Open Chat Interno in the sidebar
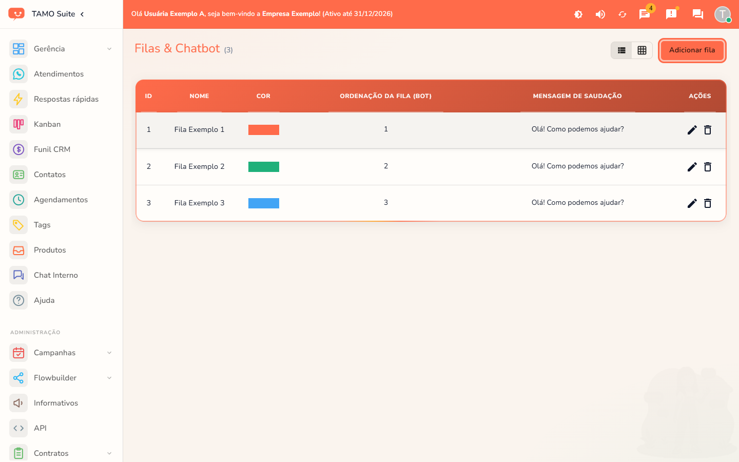Image resolution: width=739 pixels, height=462 pixels. tap(61, 275)
